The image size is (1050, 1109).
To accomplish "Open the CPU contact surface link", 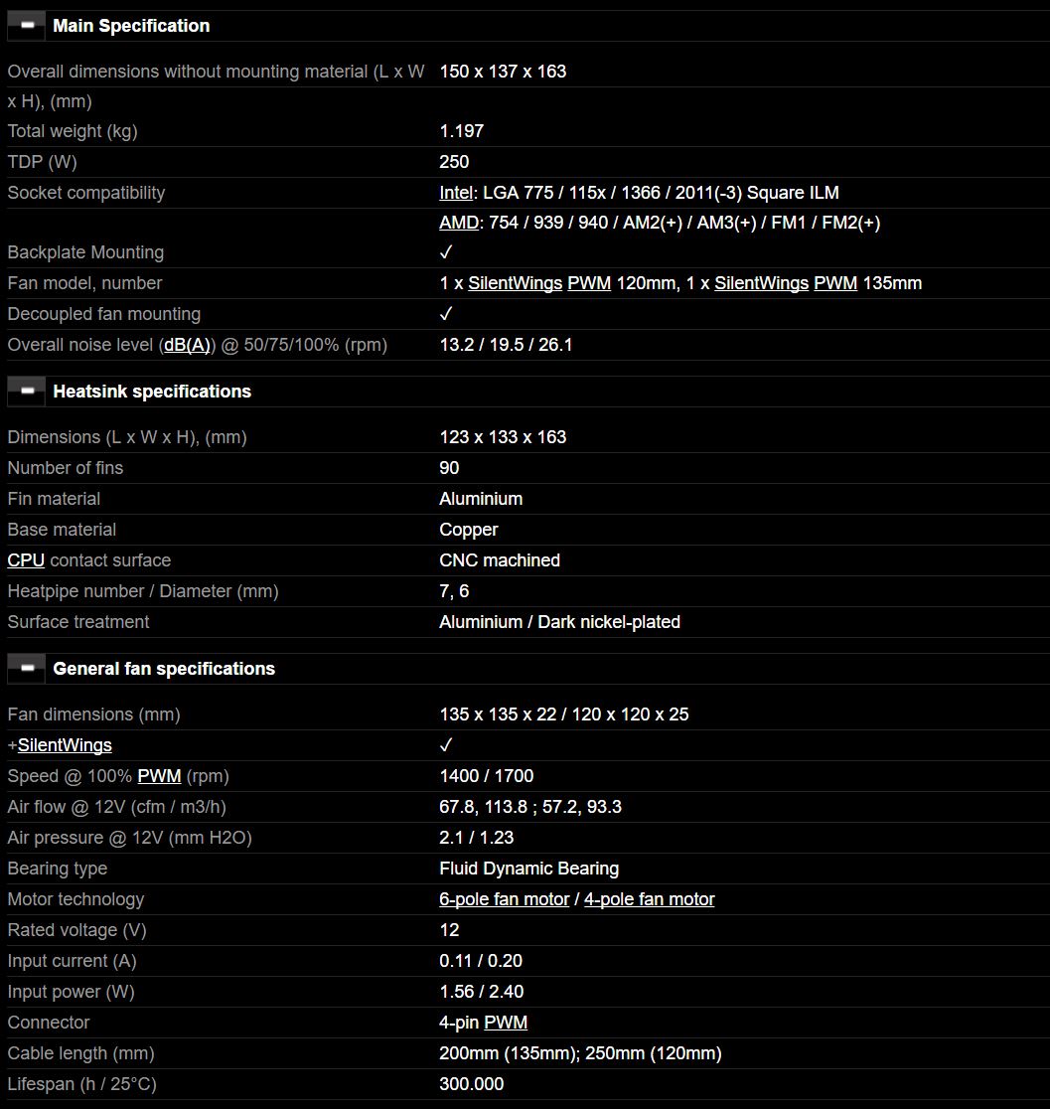I will 26,560.
